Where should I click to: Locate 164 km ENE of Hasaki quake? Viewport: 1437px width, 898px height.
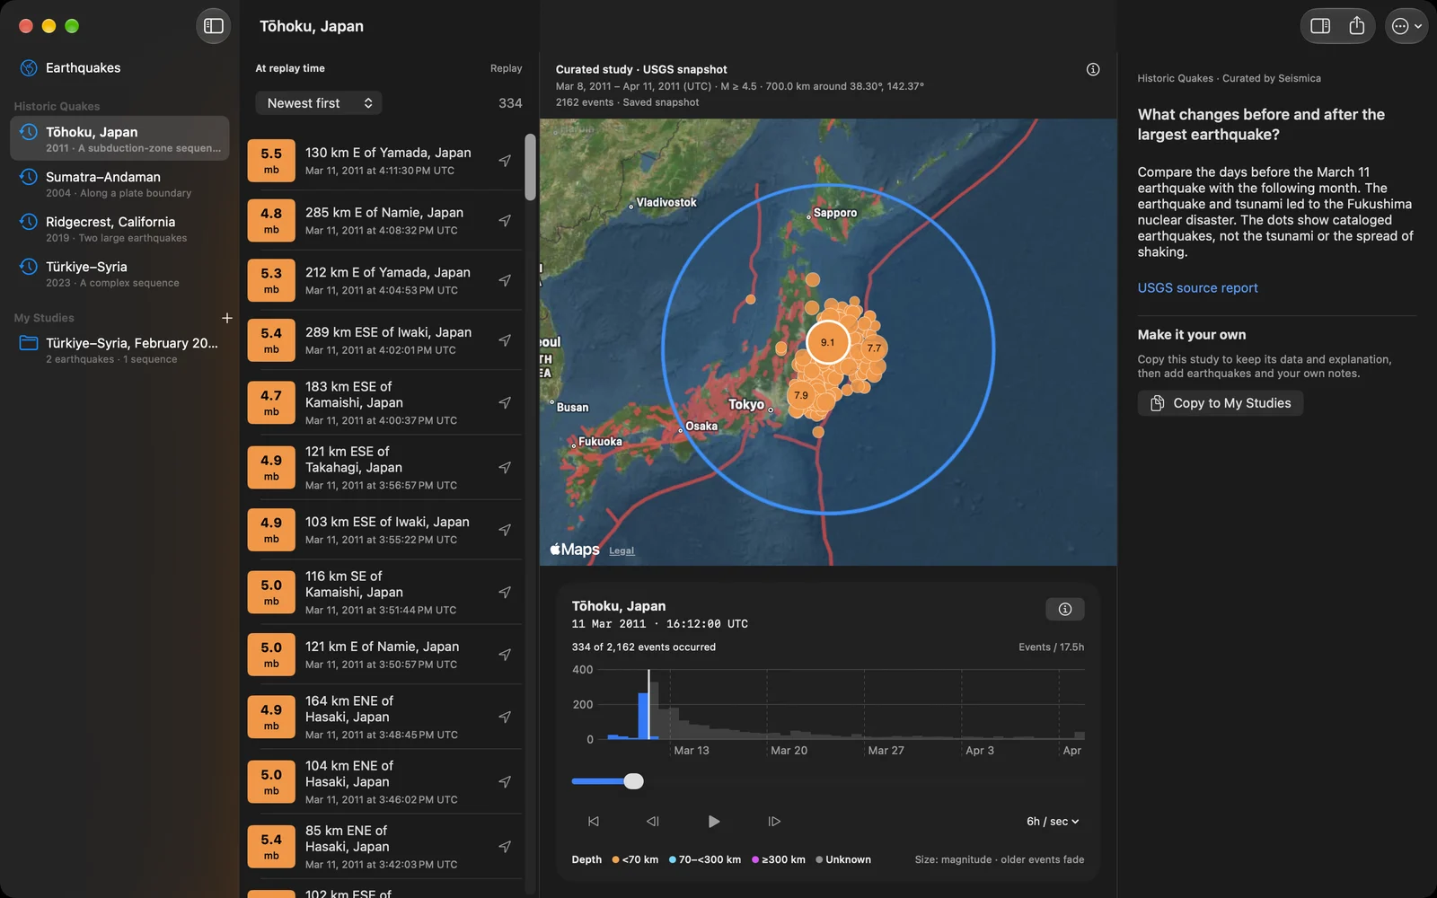[x=505, y=717]
